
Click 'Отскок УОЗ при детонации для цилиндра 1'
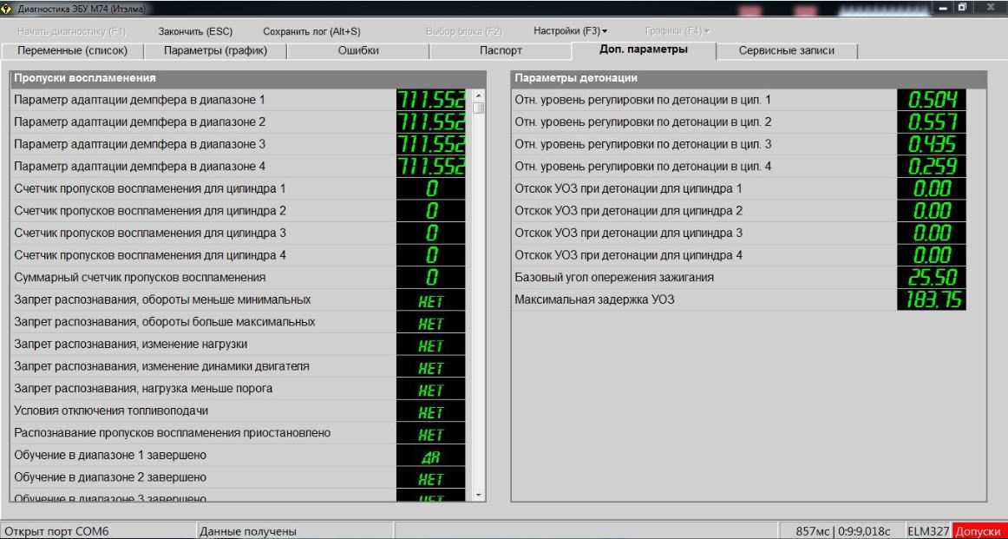click(739, 188)
